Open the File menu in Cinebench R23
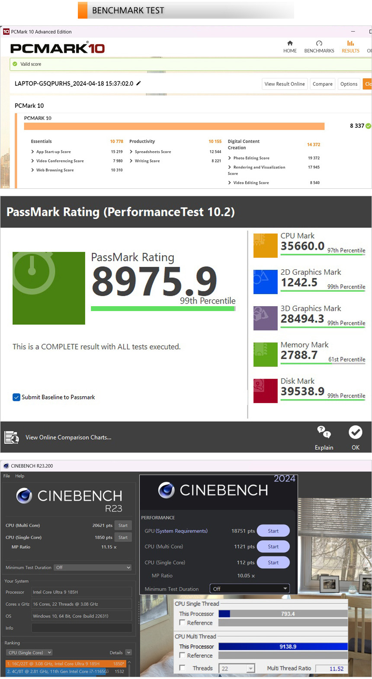Viewport: 372px width, 679px height. pyautogui.click(x=7, y=476)
